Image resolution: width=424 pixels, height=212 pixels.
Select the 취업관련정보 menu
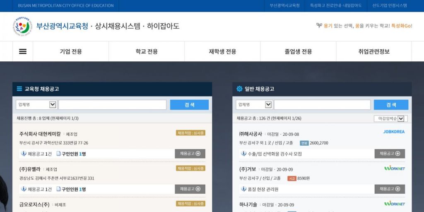point(373,52)
